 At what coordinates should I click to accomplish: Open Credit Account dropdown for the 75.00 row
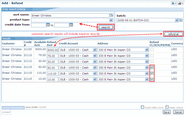point(94,56)
